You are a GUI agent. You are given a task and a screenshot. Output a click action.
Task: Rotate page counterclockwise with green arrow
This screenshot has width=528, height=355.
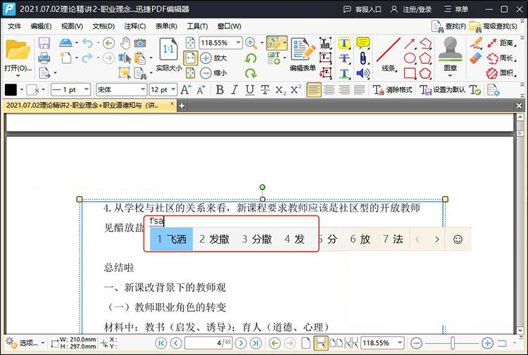[x=251, y=58]
